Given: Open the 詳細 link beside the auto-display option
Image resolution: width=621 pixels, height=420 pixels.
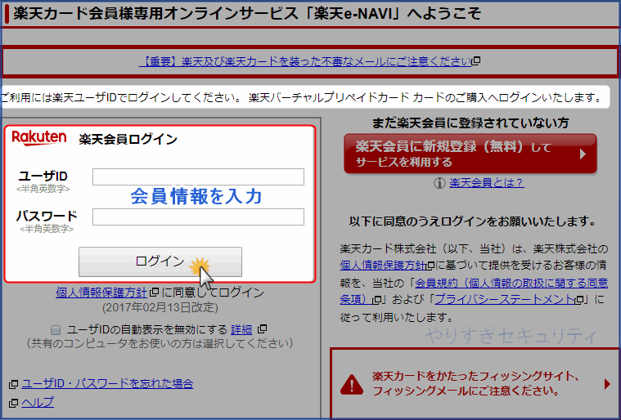Looking at the screenshot, I should [x=241, y=329].
